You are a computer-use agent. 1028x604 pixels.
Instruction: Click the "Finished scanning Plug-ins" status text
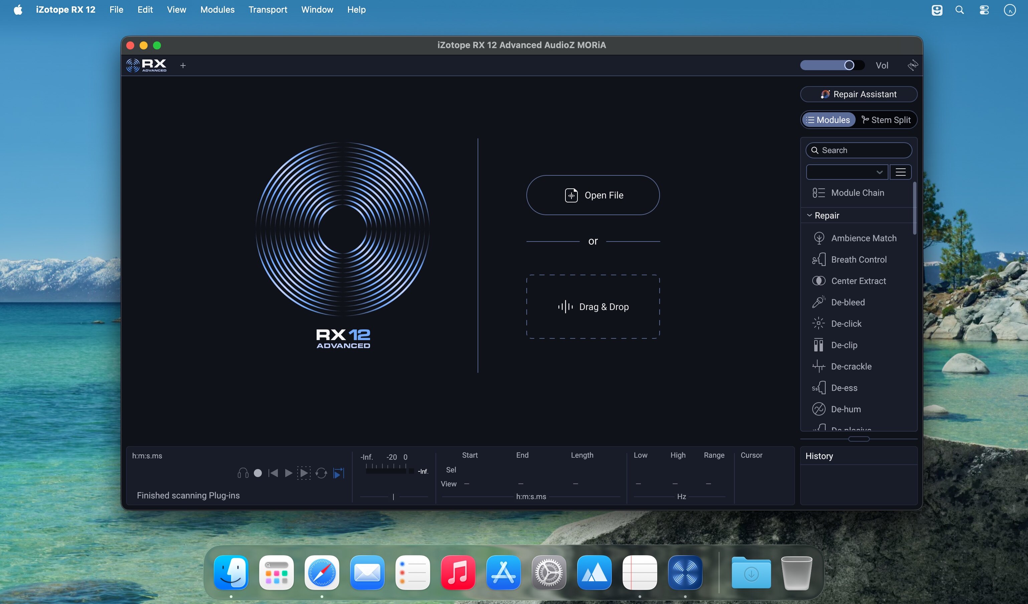click(188, 495)
